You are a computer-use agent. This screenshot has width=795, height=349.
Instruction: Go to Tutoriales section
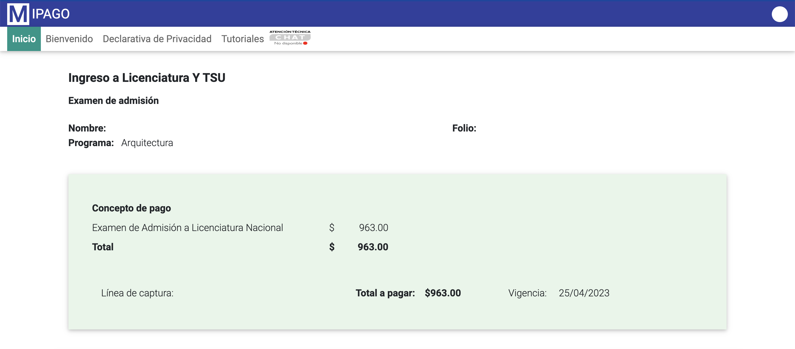pos(242,39)
